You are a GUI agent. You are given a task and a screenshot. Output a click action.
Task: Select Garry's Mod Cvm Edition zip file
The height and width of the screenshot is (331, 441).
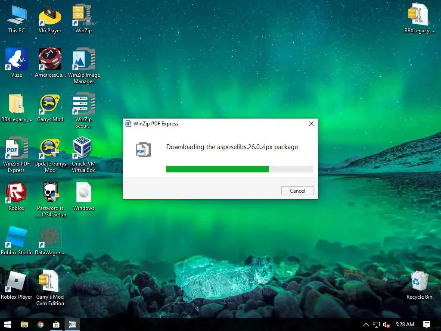click(50, 288)
